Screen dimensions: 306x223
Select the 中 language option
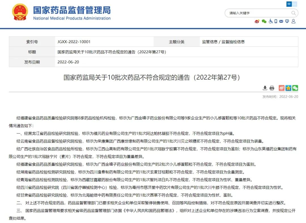pyautogui.click(x=289, y=4)
